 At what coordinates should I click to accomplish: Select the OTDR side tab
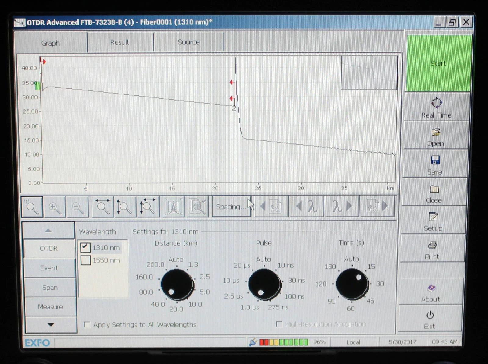48,249
